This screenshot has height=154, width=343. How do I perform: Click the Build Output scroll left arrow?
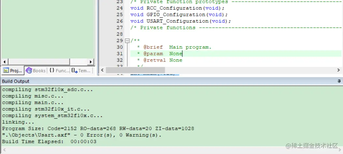pyautogui.click(x=4, y=150)
